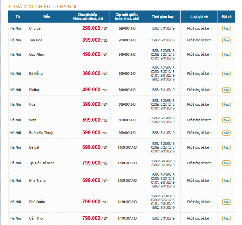Click the Đặt vé column header
Image resolution: width=242 pixels, height=225 pixels.
tap(226, 17)
